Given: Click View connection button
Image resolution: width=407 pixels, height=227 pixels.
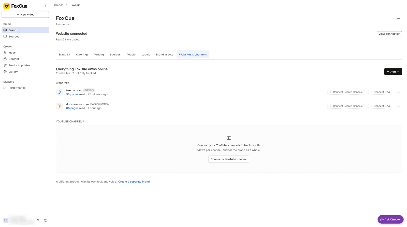Looking at the screenshot, I should tap(389, 34).
